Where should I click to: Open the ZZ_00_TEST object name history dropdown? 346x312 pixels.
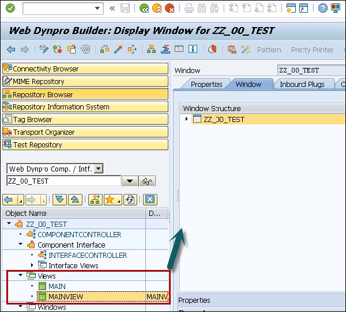pos(130,181)
